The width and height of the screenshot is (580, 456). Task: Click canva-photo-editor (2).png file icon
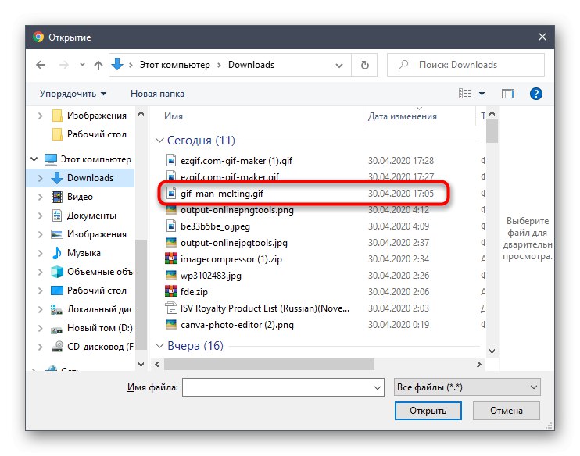point(171,325)
